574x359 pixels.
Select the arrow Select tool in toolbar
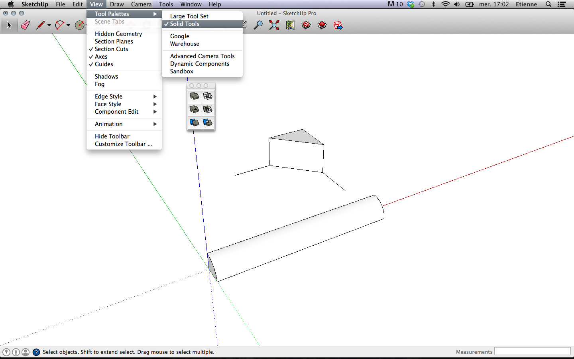[x=10, y=26]
